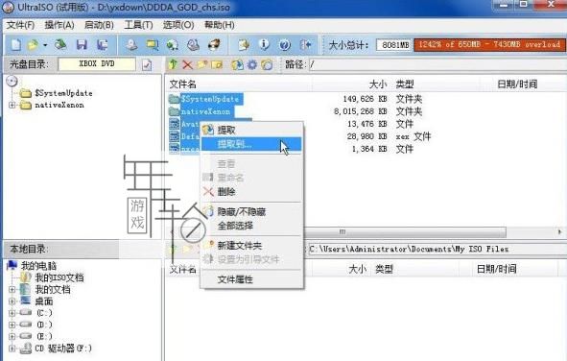Viewport: 567px width, 361px height.
Task: Click the 149,626 KB size cell
Action: (x=365, y=99)
